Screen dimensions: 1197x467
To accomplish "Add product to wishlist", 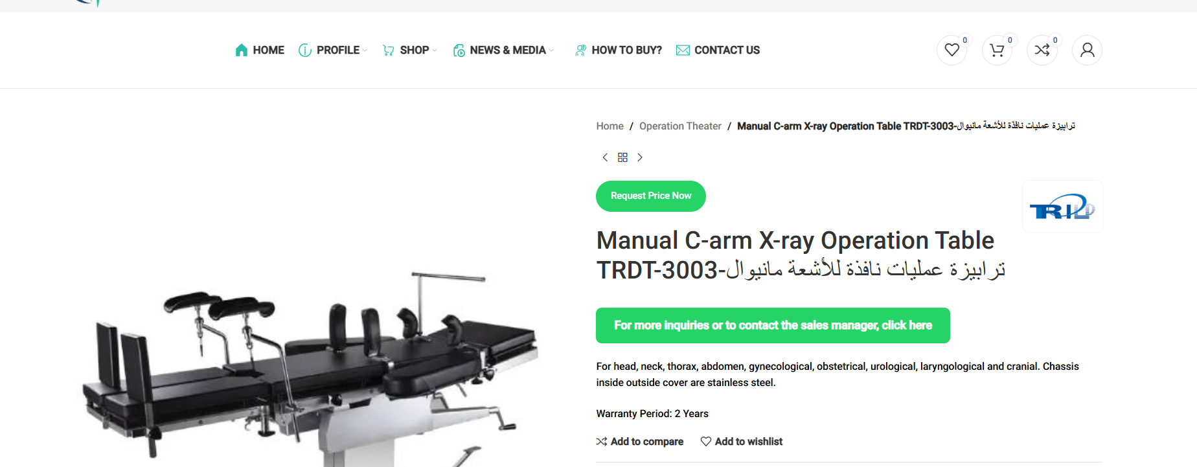I will [742, 441].
